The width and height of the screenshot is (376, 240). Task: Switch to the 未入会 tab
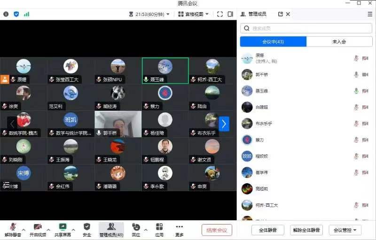tap(339, 42)
